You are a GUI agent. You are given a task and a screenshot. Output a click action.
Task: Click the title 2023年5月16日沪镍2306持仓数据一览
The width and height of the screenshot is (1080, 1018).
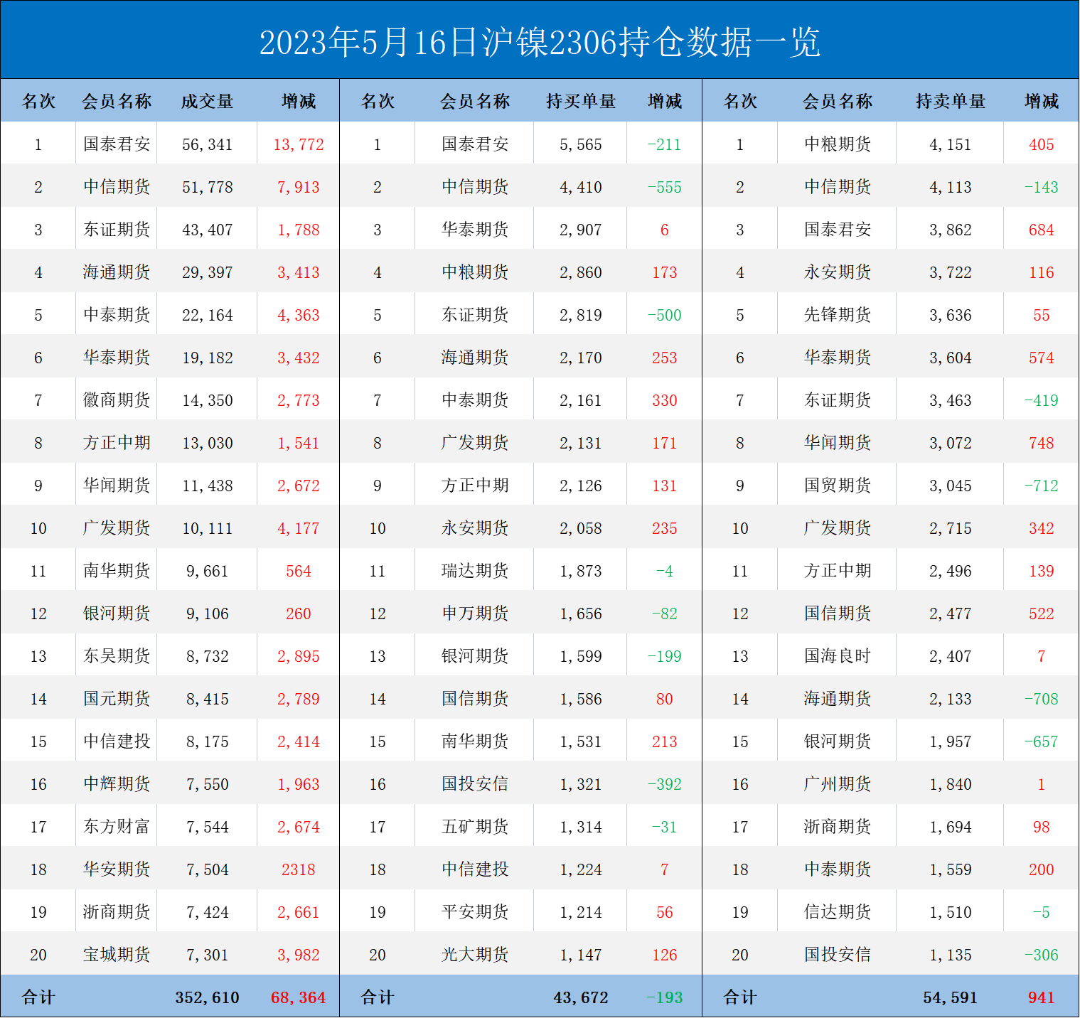coord(540,42)
